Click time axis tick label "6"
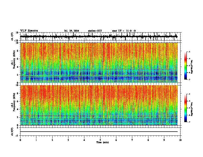Viewport: 203px width, 157px height. click(116, 140)
